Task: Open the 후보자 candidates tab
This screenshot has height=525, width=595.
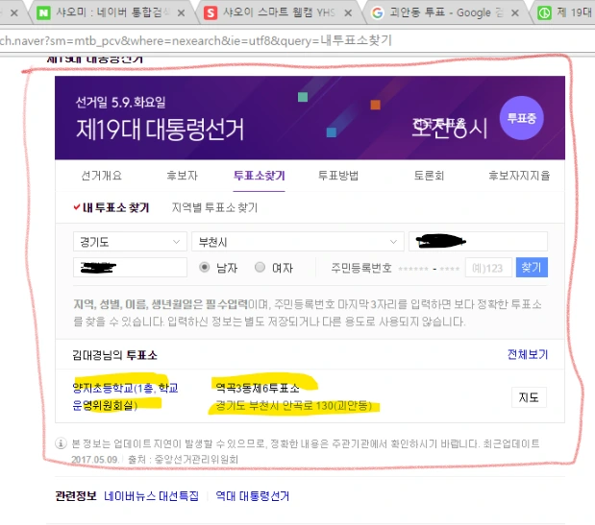Action: [x=182, y=176]
